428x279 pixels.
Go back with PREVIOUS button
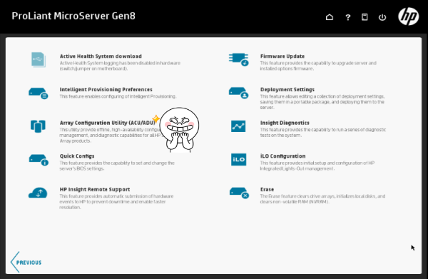[26, 262]
